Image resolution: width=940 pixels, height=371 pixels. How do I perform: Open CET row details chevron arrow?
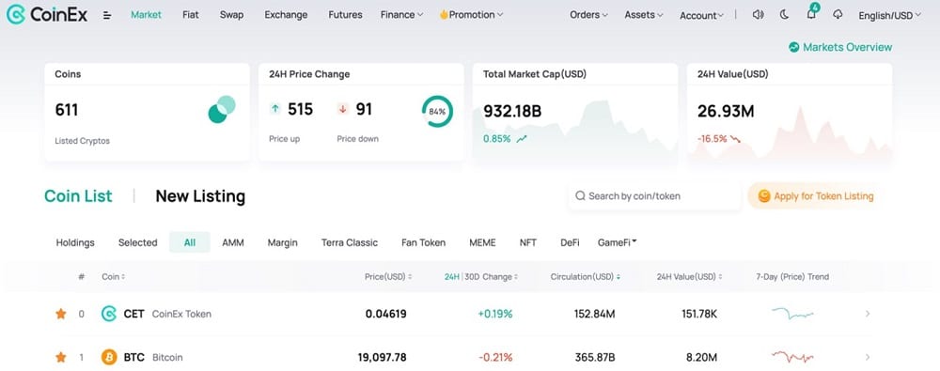click(x=868, y=314)
